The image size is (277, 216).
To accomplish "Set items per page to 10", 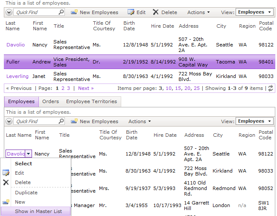I will point(169,88).
